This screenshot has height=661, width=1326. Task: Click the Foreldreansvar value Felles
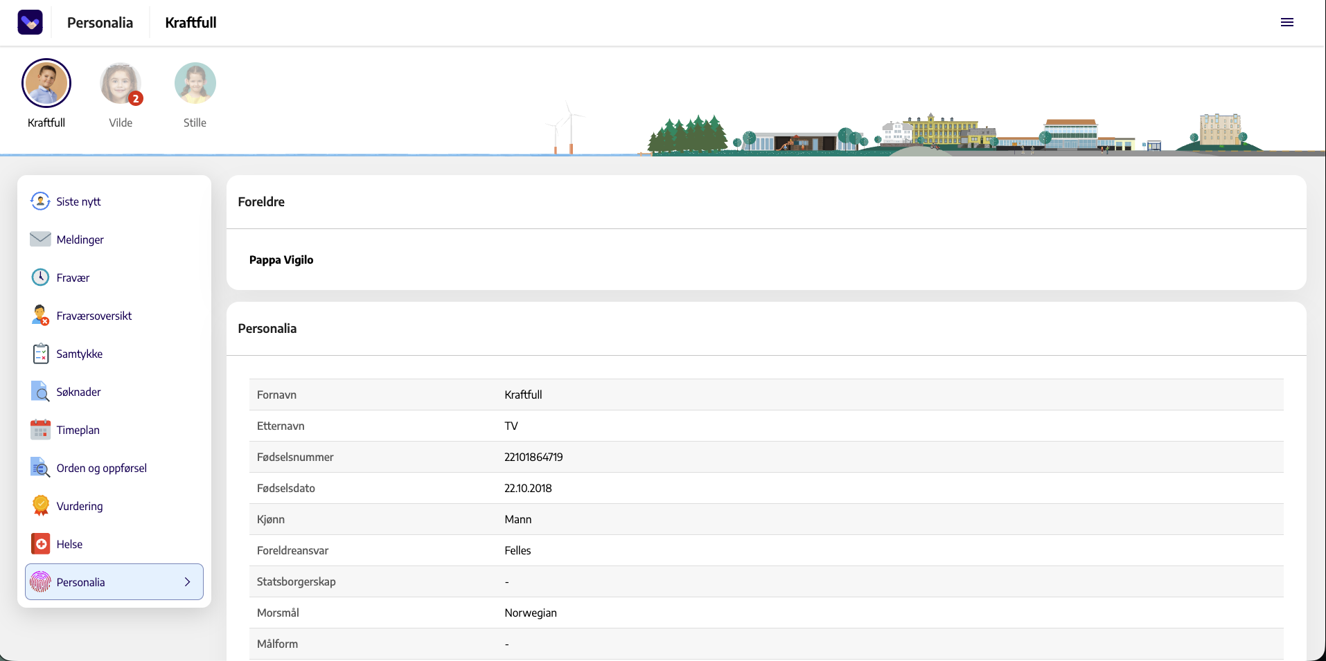tap(518, 550)
